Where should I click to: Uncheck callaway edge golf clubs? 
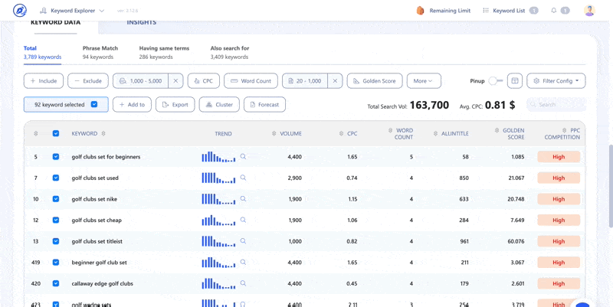[x=56, y=283]
